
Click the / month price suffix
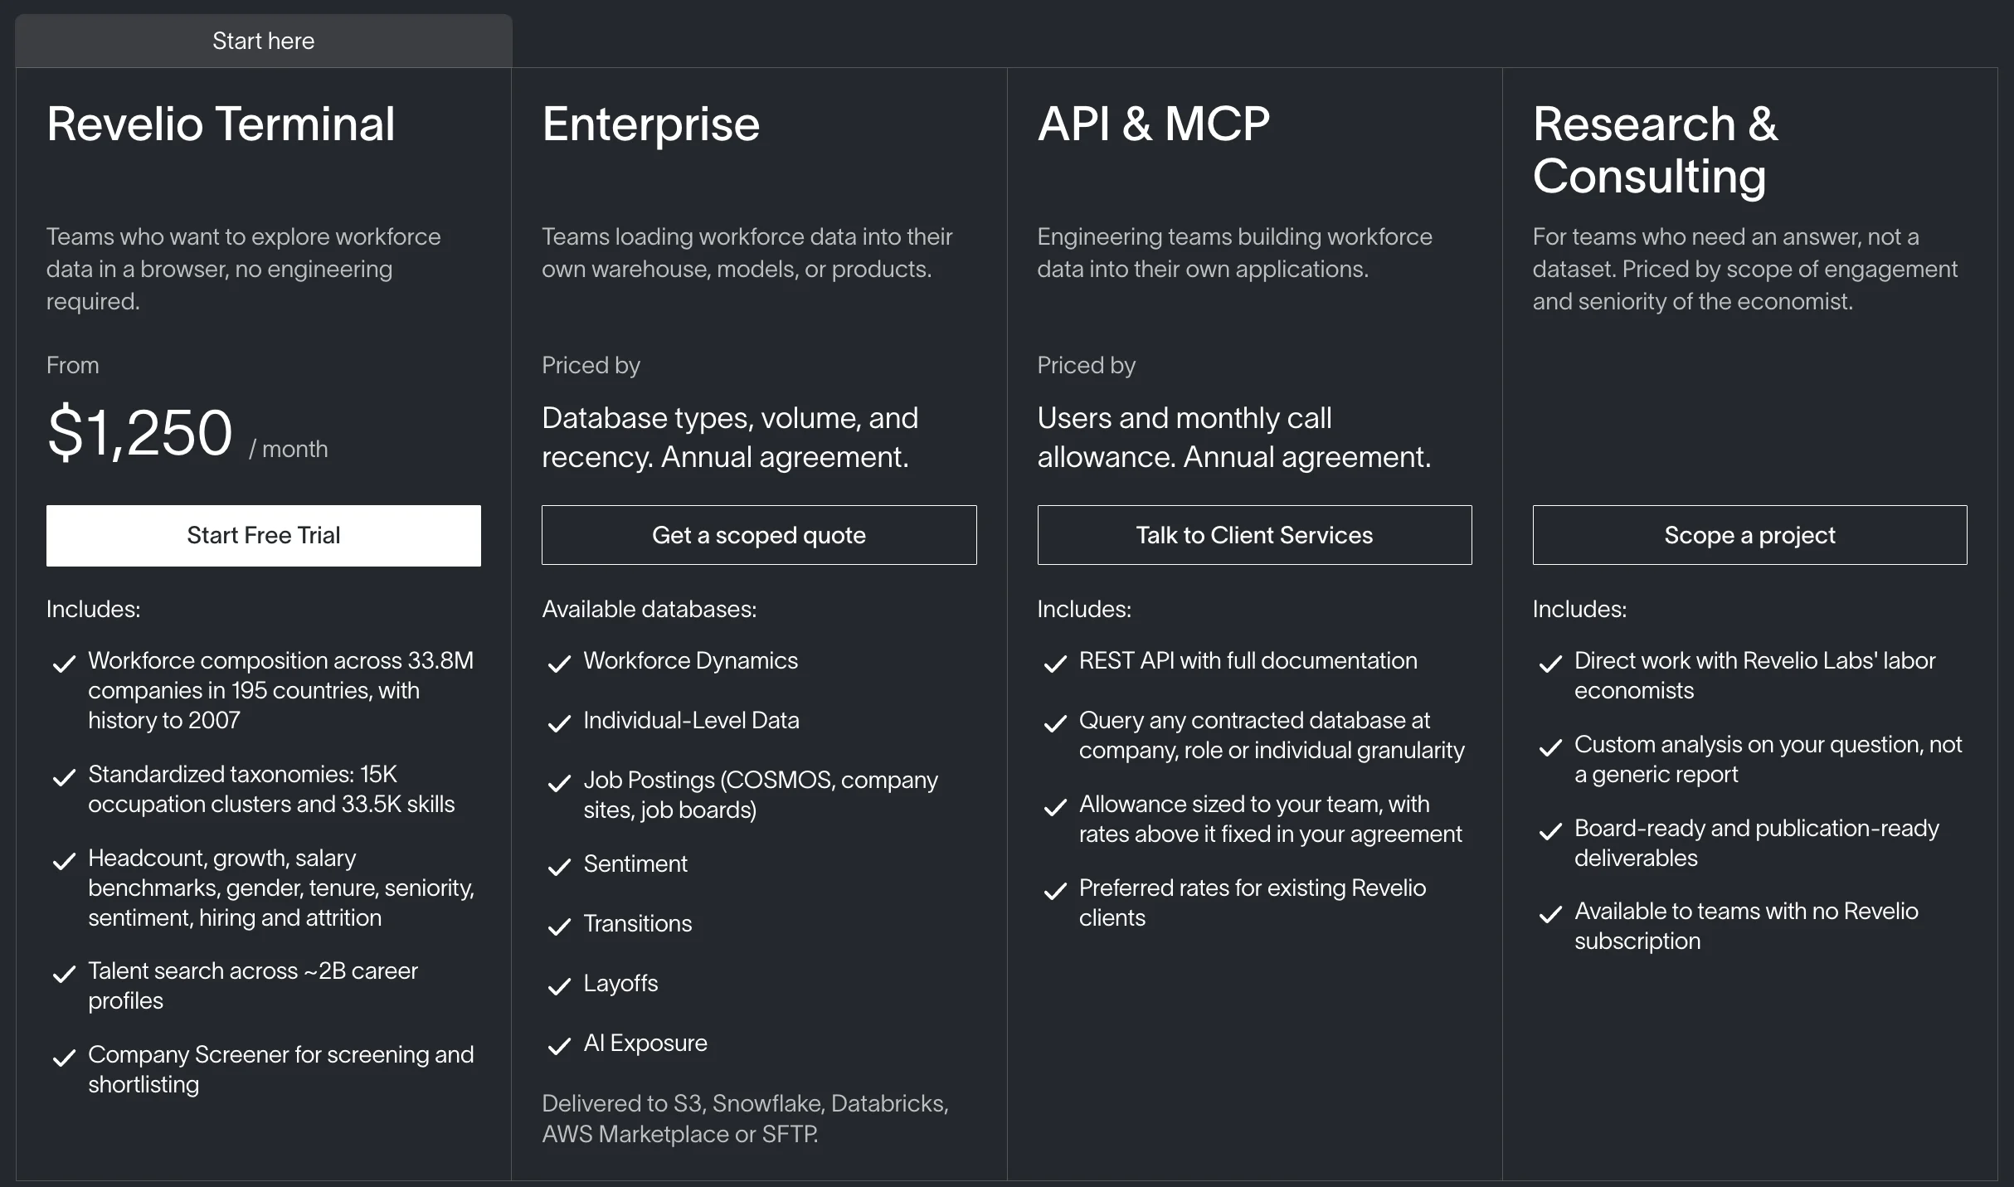click(x=289, y=449)
